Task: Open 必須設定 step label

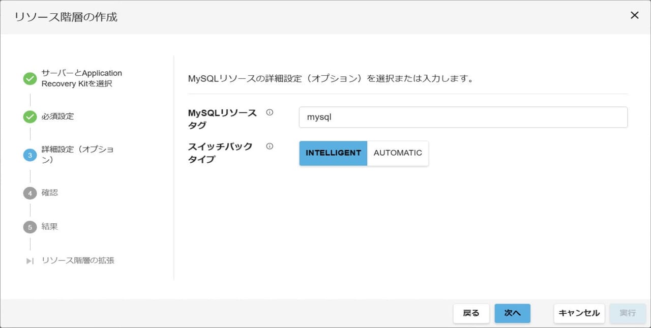Action: pyautogui.click(x=57, y=116)
